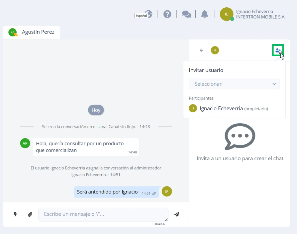Go back with the left arrow
Image resolution: width=297 pixels, height=234 pixels.
[202, 50]
